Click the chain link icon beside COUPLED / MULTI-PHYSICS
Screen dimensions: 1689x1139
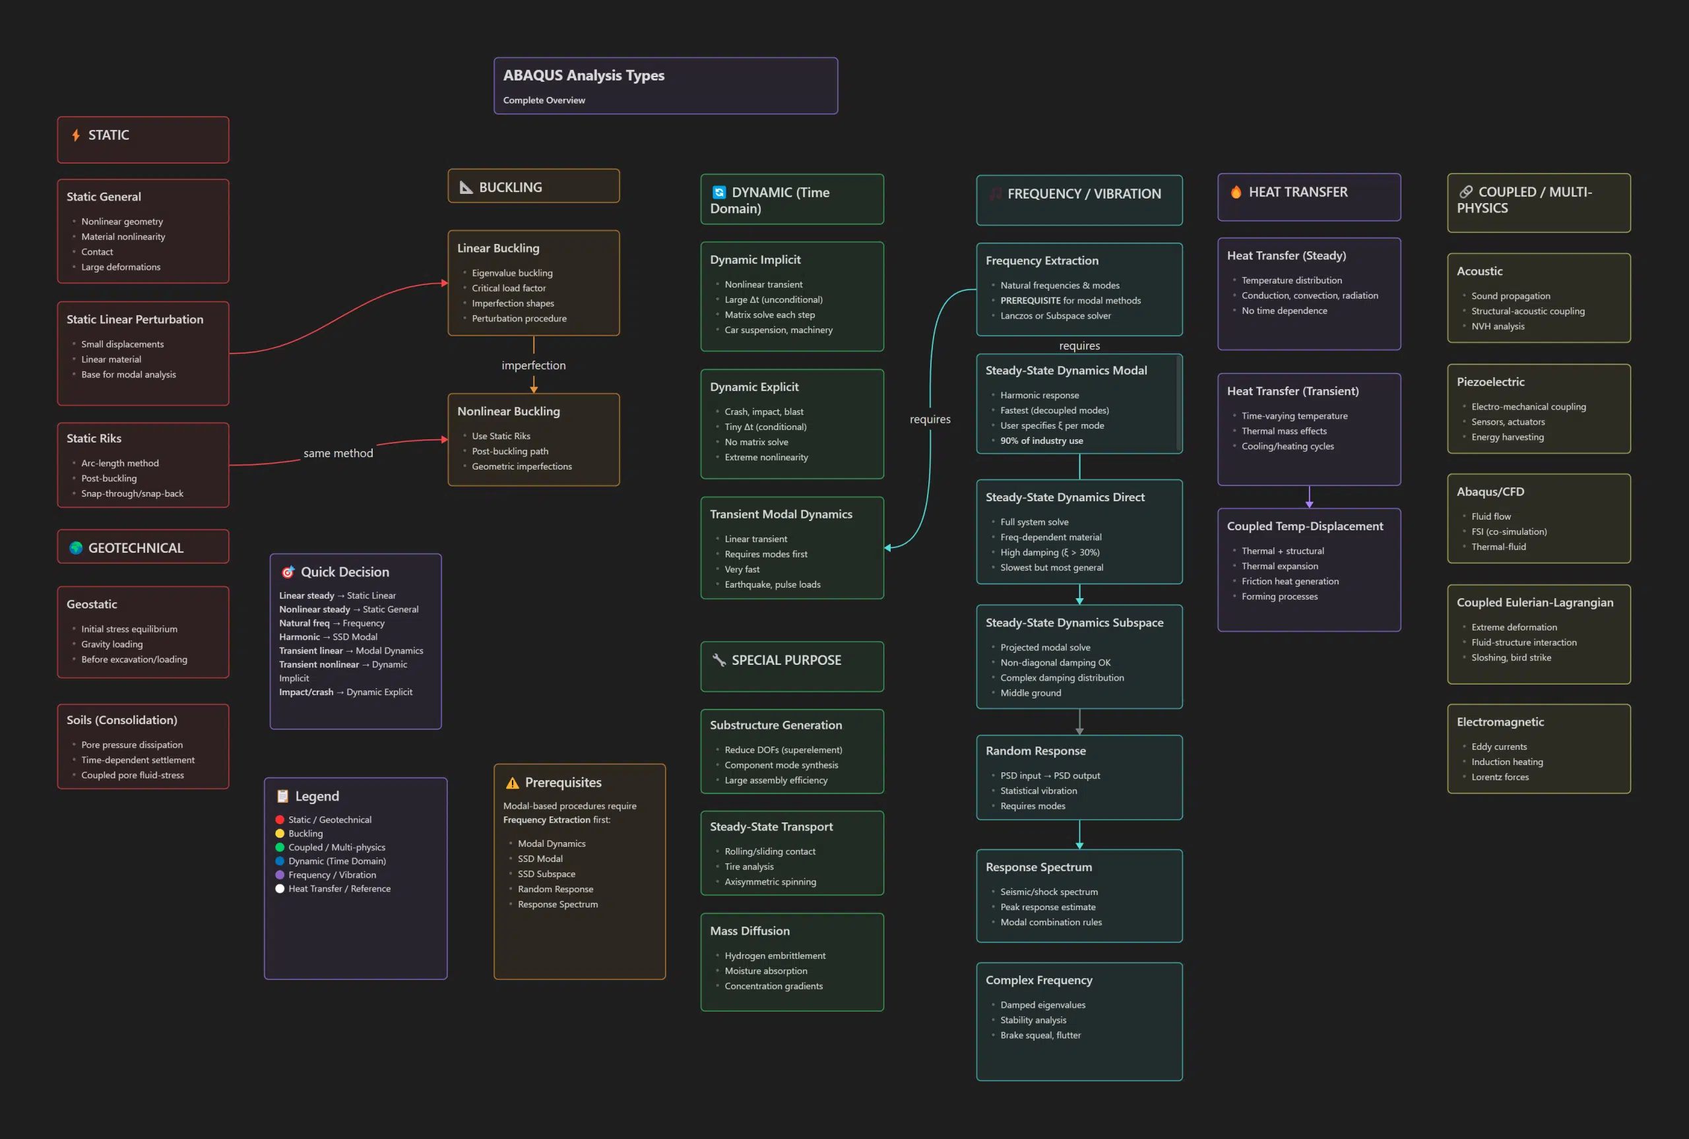pos(1466,192)
